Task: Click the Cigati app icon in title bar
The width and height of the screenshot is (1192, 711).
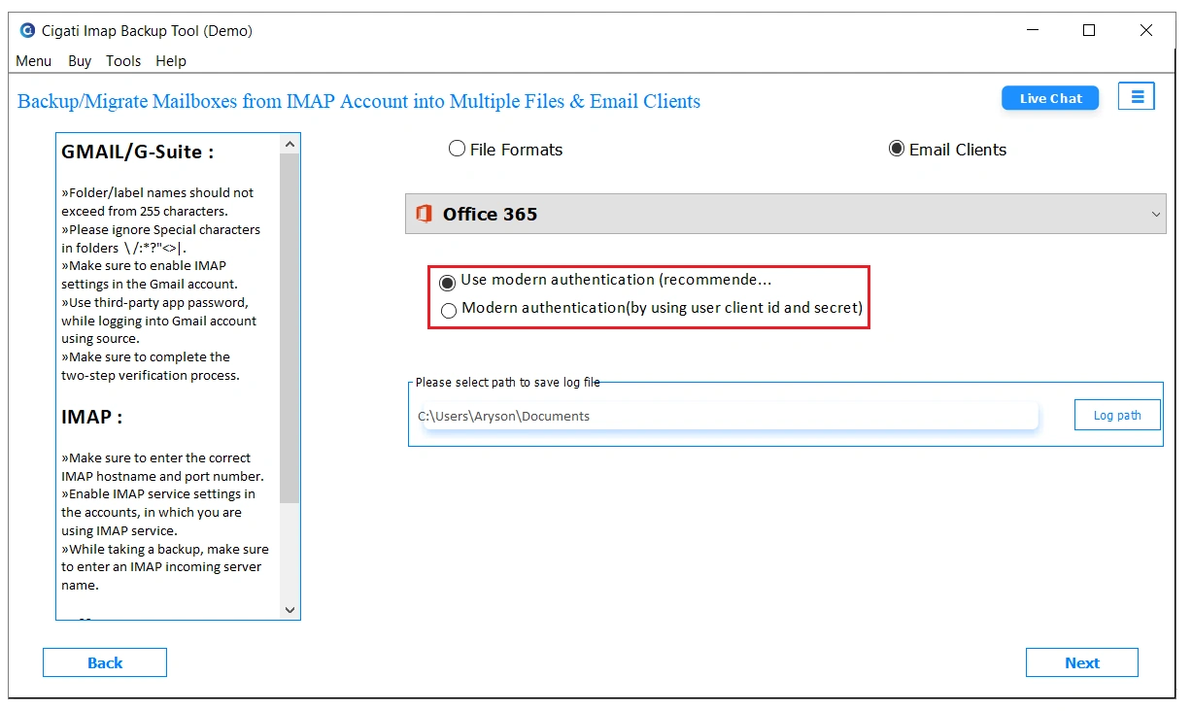Action: click(x=27, y=30)
